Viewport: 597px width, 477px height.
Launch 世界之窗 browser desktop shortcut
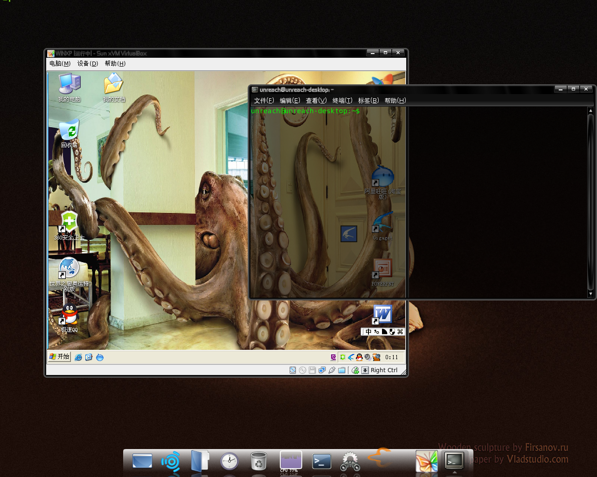tap(69, 274)
